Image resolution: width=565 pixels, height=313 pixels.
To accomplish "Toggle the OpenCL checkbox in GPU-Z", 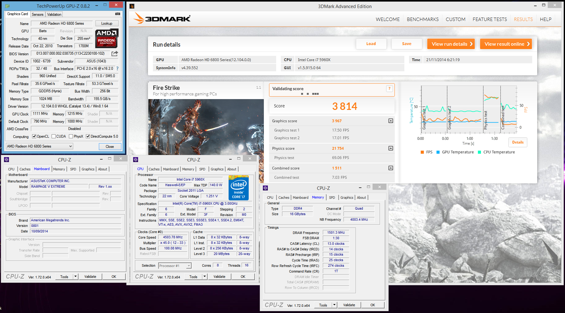I will point(34,136).
